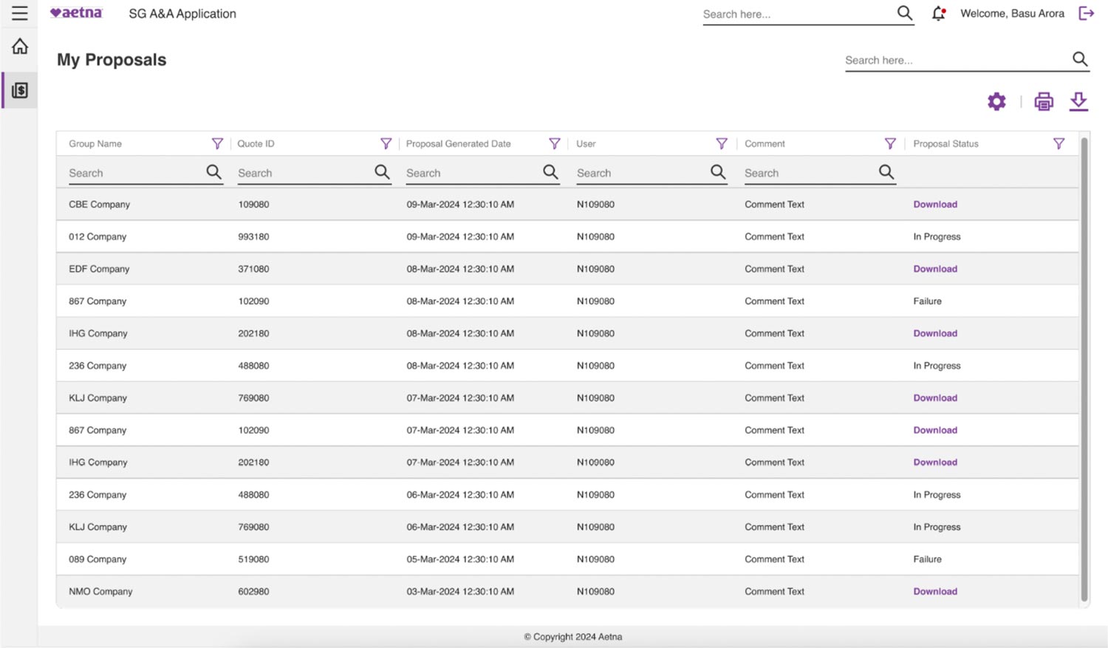Download the NMO Company proposal
This screenshot has width=1108, height=648.
tap(935, 592)
